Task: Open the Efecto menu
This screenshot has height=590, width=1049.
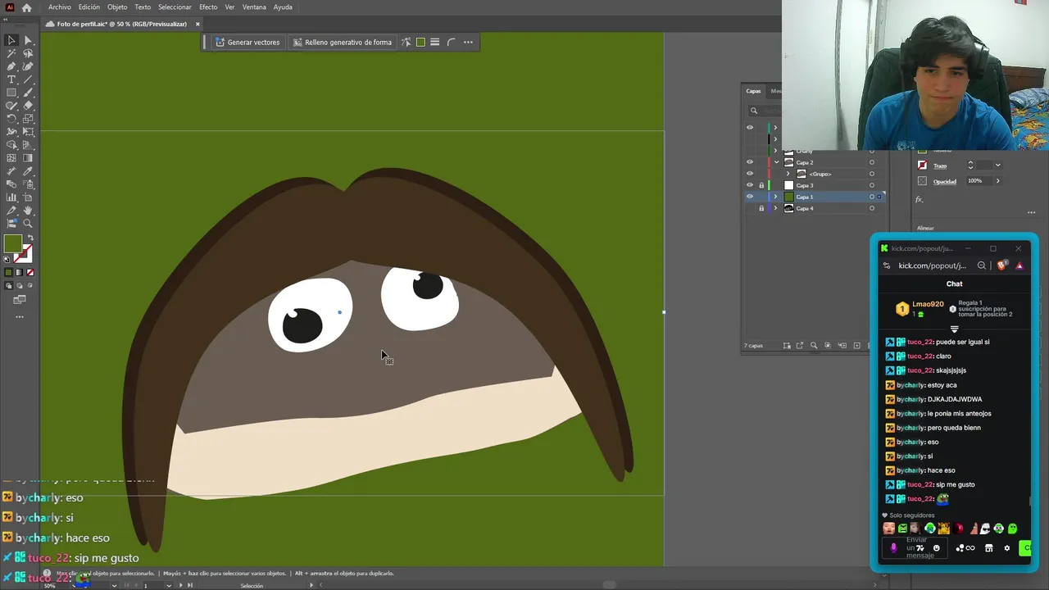Action: click(208, 7)
